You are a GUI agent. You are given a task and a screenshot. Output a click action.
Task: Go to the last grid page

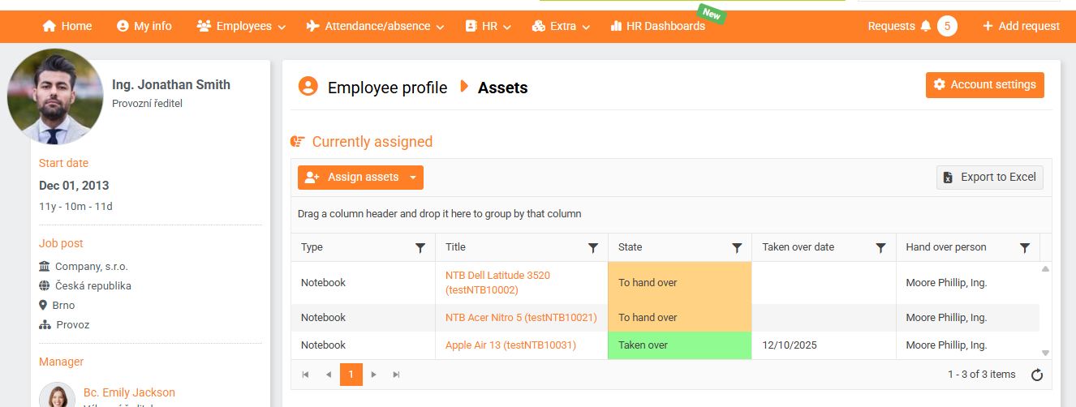pyautogui.click(x=396, y=375)
